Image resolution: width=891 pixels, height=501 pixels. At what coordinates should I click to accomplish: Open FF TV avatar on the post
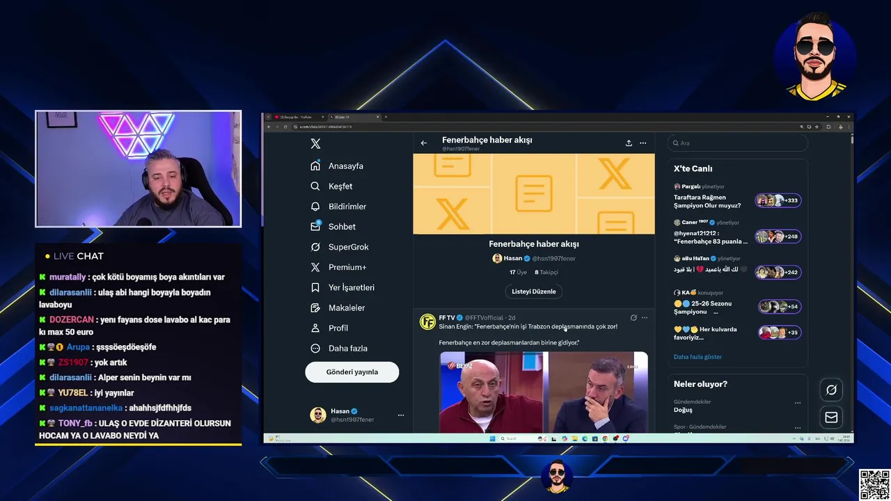427,321
